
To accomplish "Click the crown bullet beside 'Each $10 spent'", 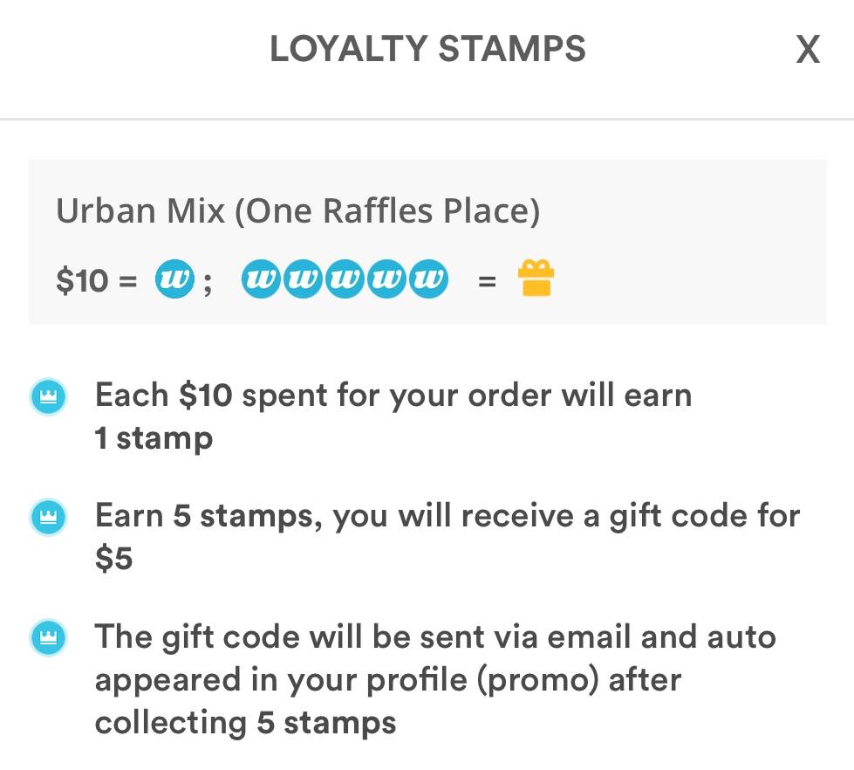I will (49, 397).
